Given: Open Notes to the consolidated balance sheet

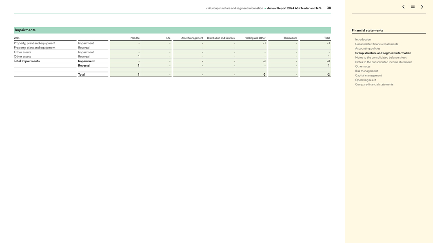Looking at the screenshot, I should point(381,57).
